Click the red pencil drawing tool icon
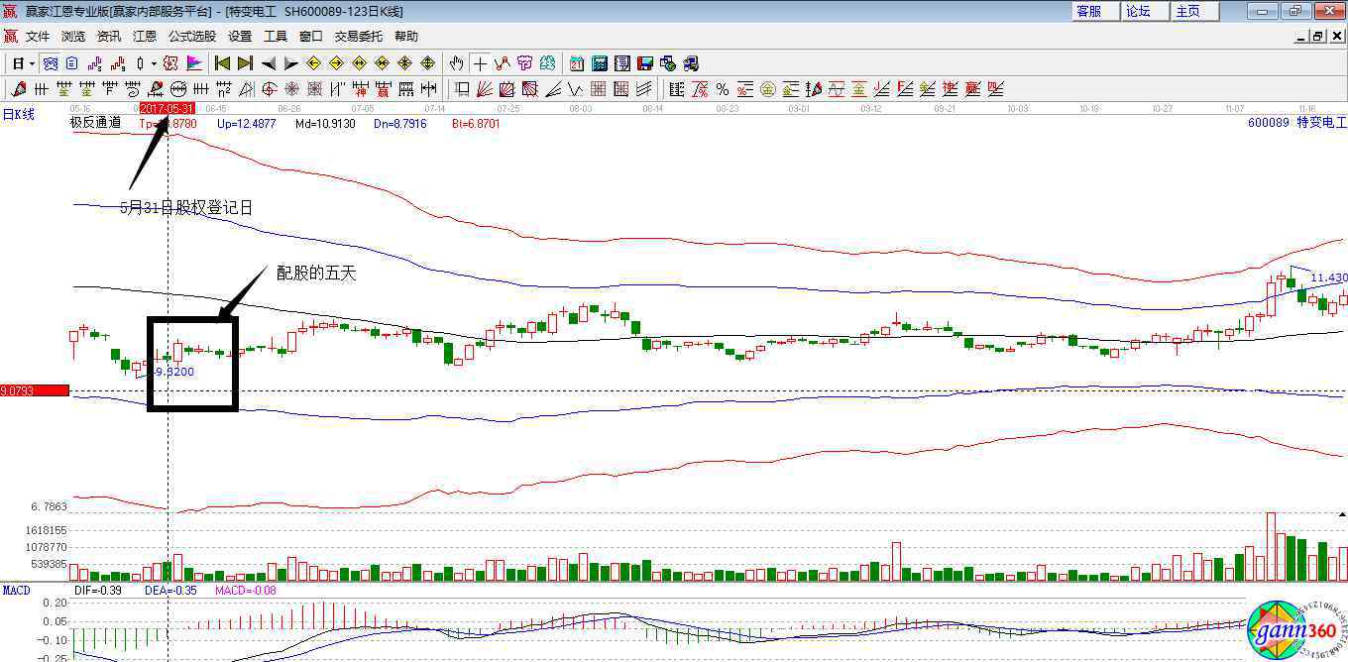The height and width of the screenshot is (662, 1348). [x=17, y=89]
